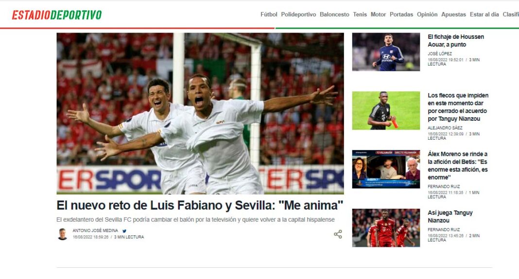
Task: Click Antonio José Medina's author avatar
Action: (62, 234)
